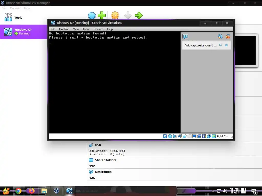Open the Machine menu in the VM window
Screen dimensions: 262x196
click(x=64, y=29)
